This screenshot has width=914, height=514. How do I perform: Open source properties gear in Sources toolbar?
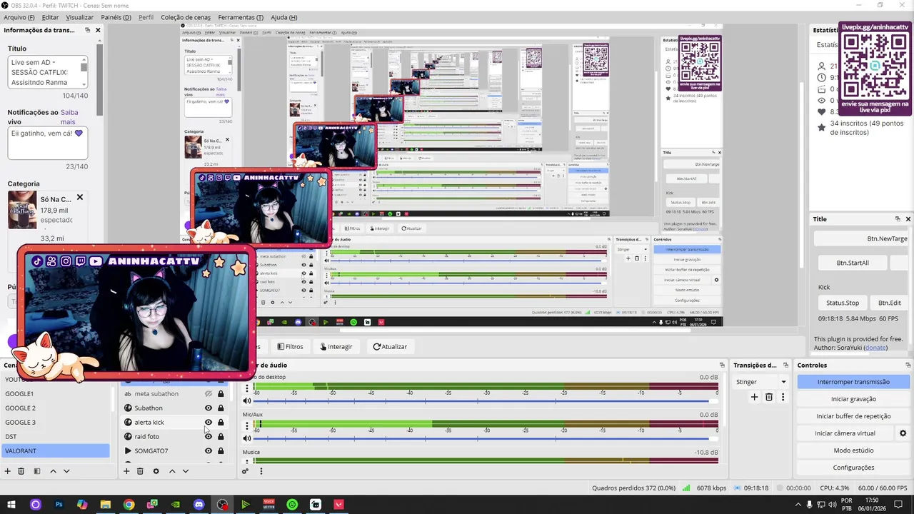pyautogui.click(x=156, y=471)
